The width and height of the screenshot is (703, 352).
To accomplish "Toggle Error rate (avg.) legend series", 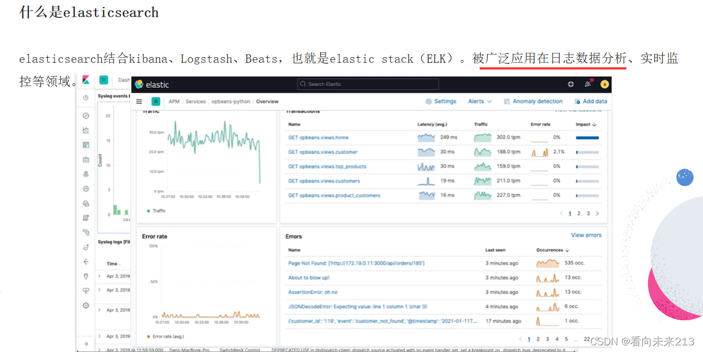I will pos(165,336).
